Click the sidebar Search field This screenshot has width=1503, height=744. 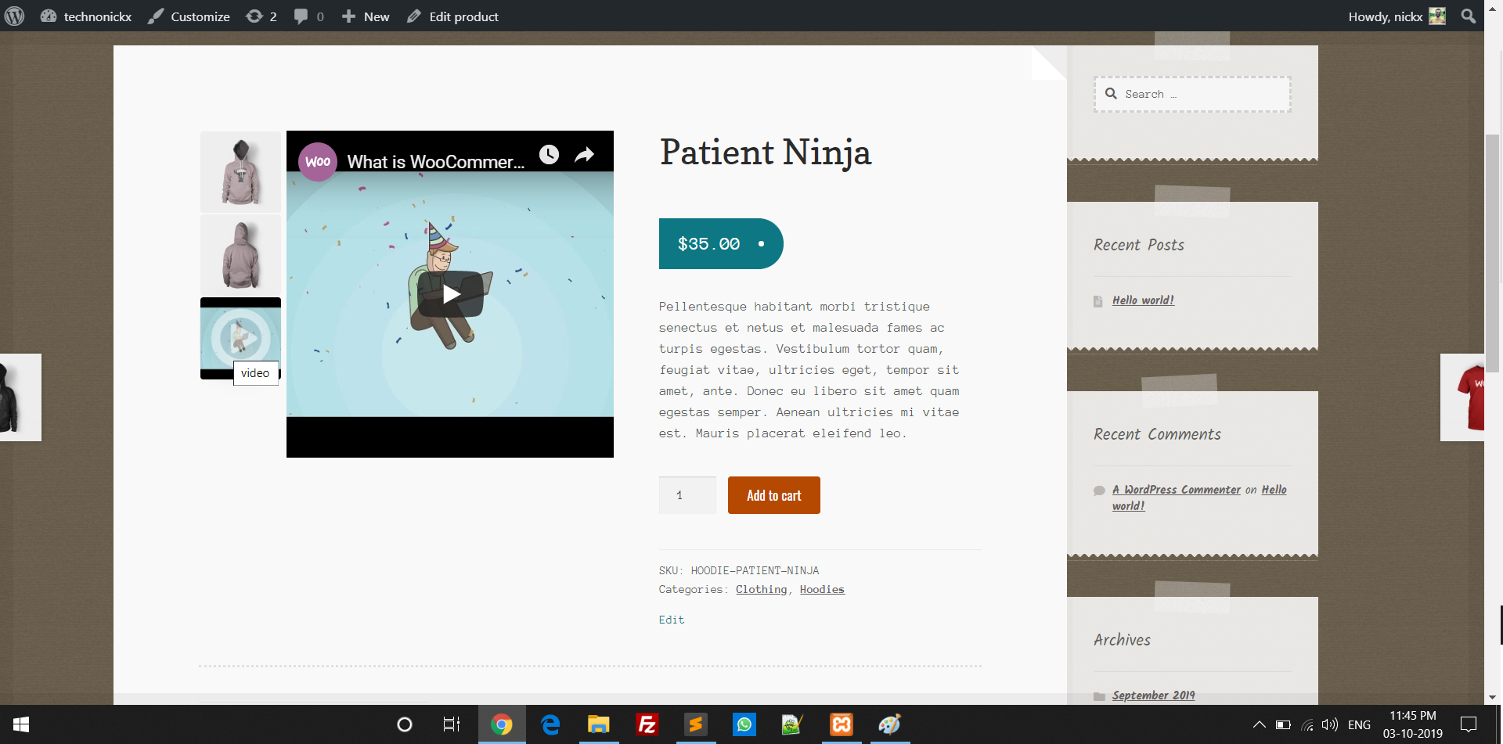pos(1192,94)
